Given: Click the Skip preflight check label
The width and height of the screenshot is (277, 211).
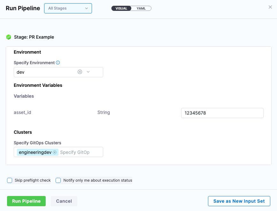Looking at the screenshot, I should 33,180.
